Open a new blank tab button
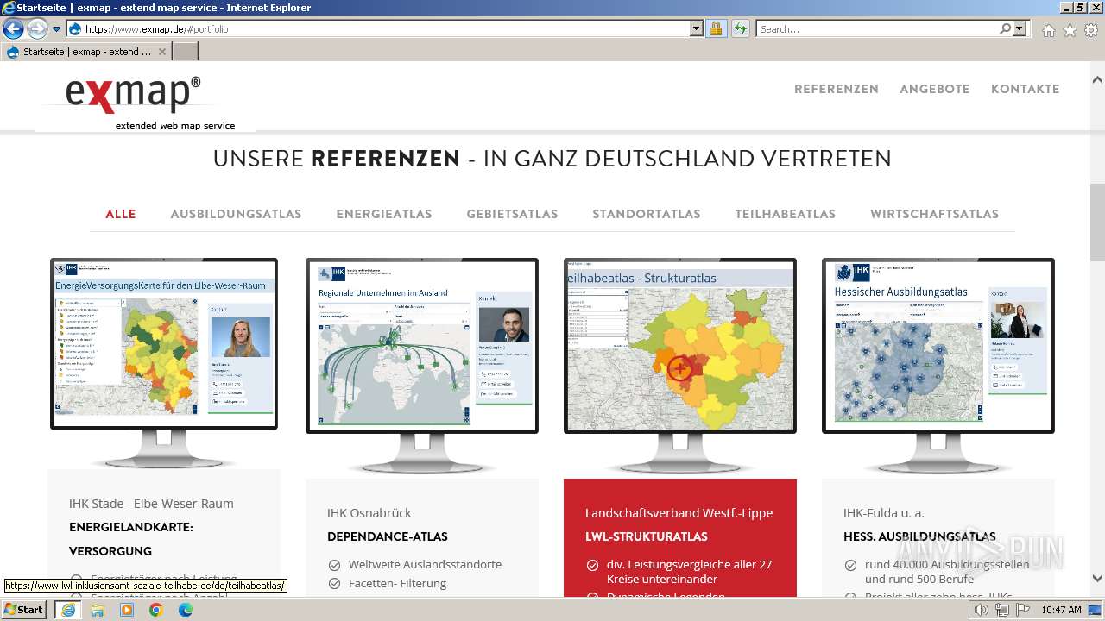 [x=186, y=52]
